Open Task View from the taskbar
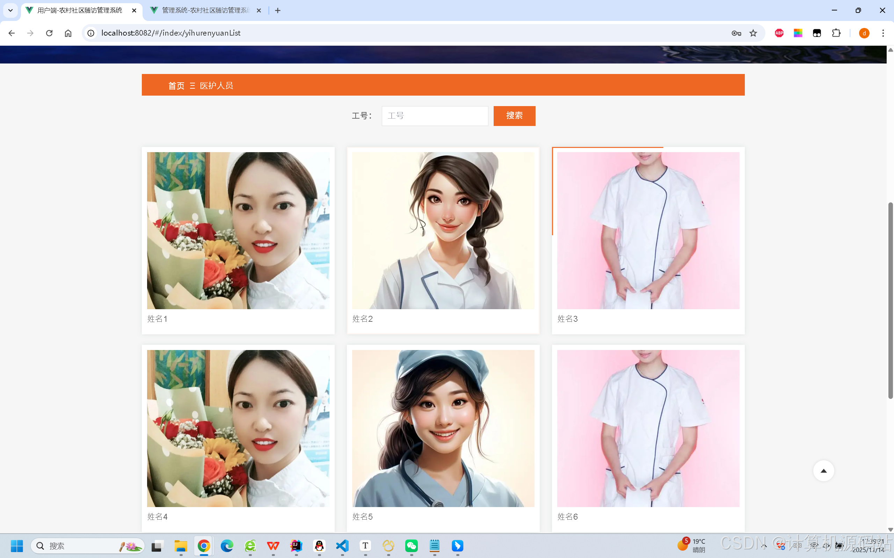The image size is (894, 558). (x=157, y=546)
